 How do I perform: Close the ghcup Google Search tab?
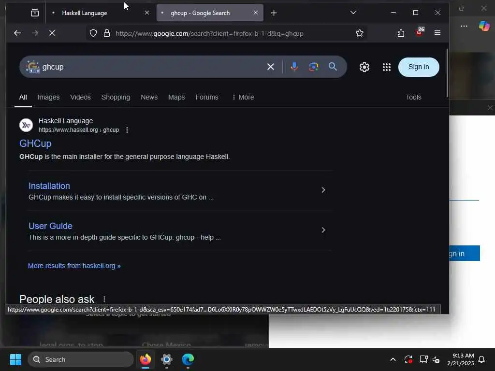click(x=256, y=13)
